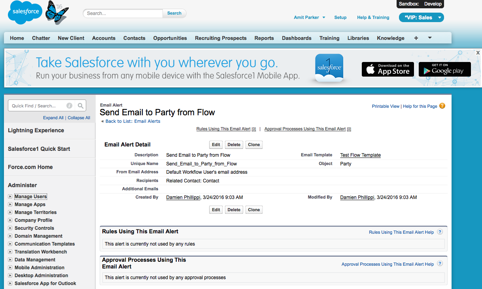
Task: Click the top Clone button
Action: [254, 144]
